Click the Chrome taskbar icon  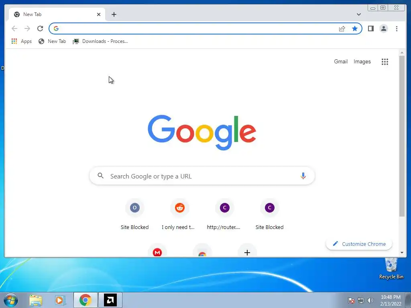[x=85, y=300]
